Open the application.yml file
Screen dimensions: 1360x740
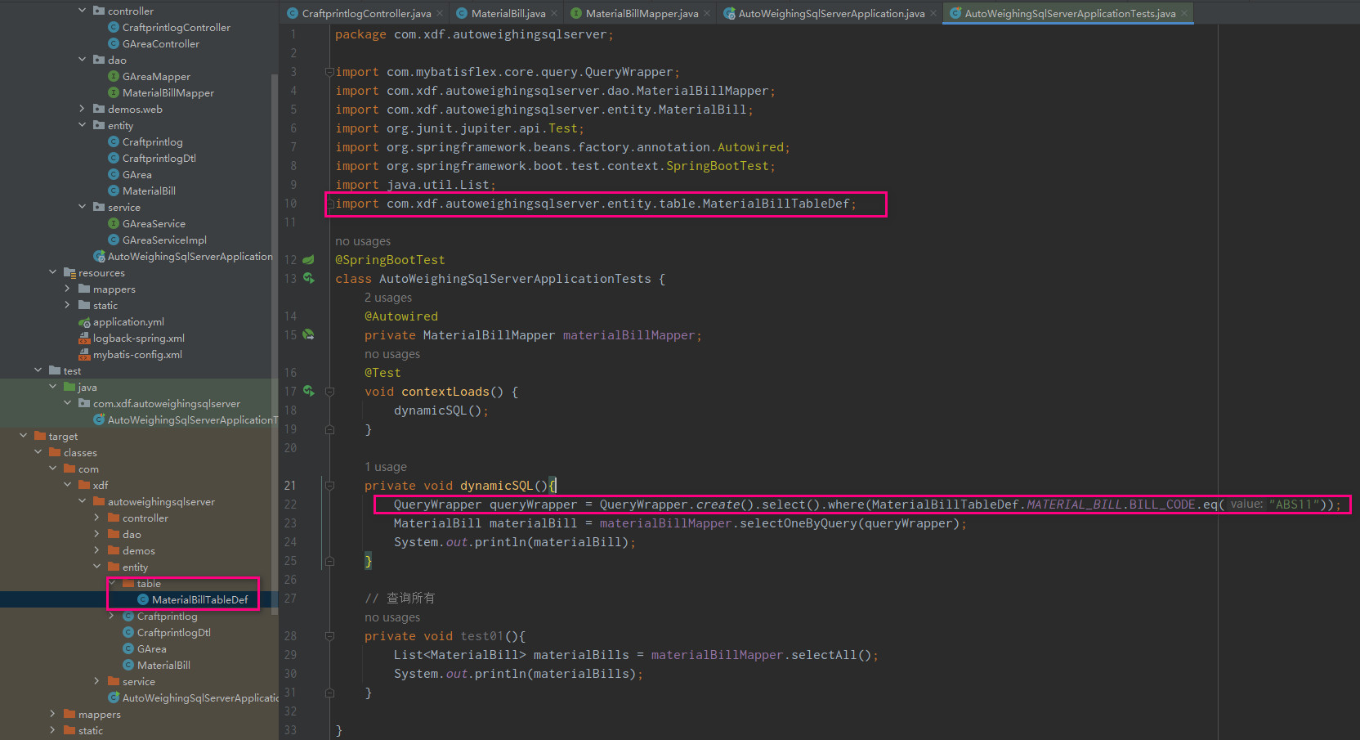point(128,322)
